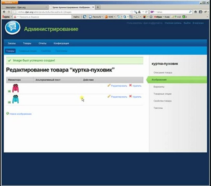This screenshot has width=211, height=186.
Task: Click the red X icon in cyan jacket row
Action: (x=130, y=96)
